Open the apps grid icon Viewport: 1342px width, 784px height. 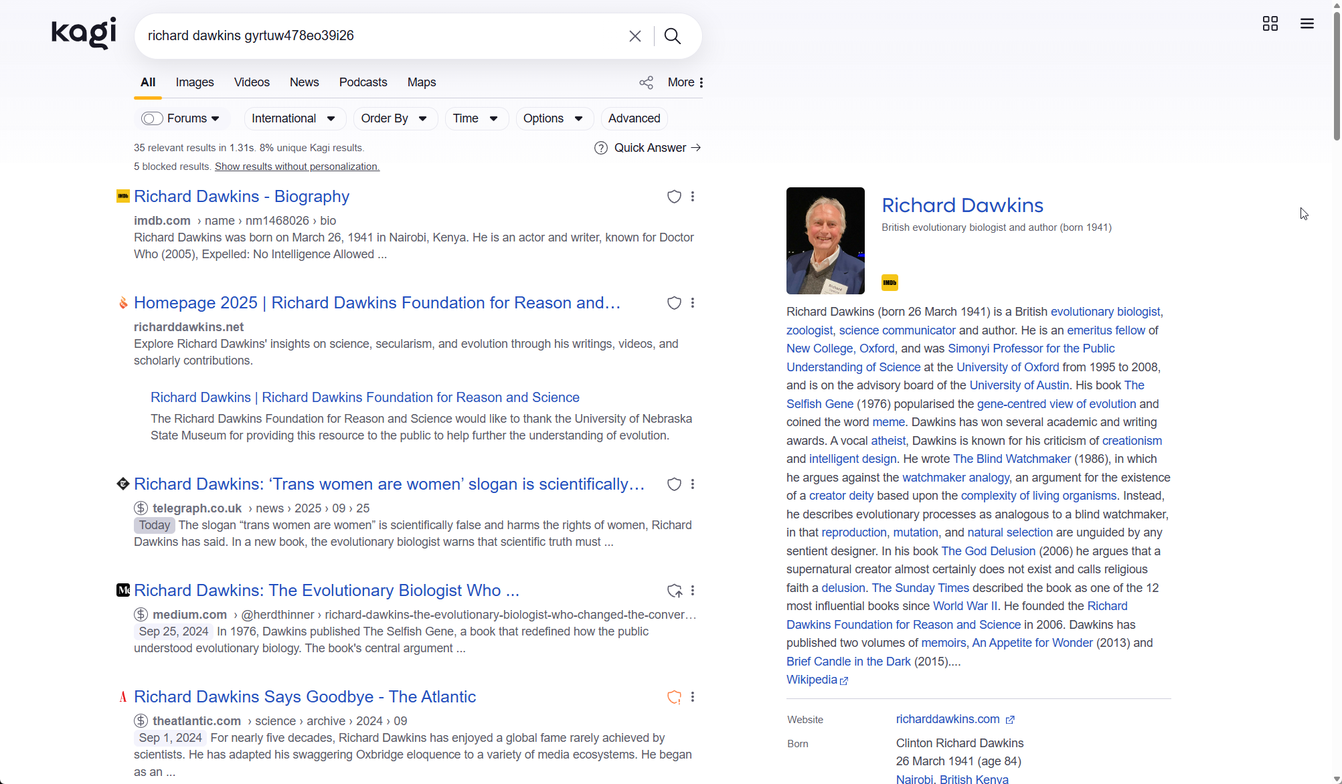pos(1270,24)
